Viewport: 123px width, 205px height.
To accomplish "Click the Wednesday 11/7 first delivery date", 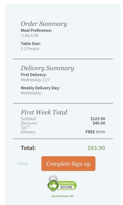I will 35,80.
